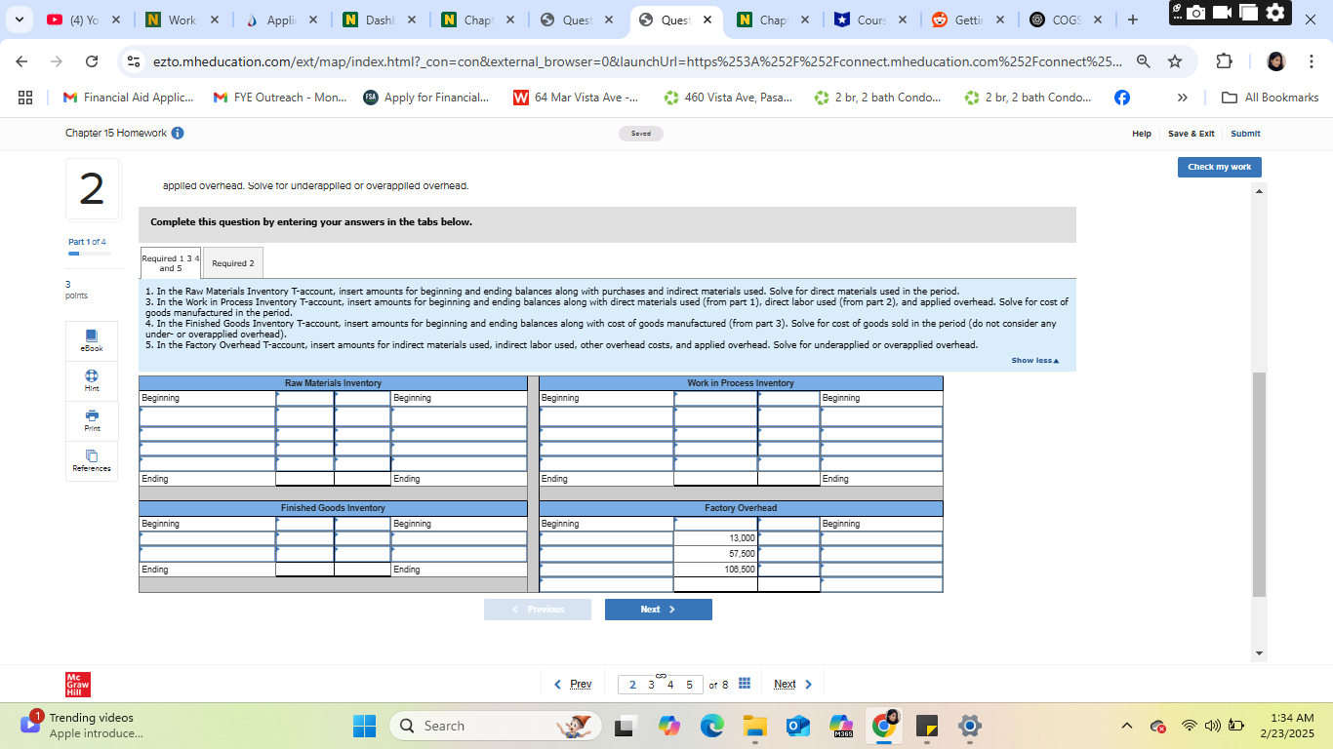Viewport: 1333px width, 749px height.
Task: Open the Chrome profile avatar
Action: (x=1275, y=61)
